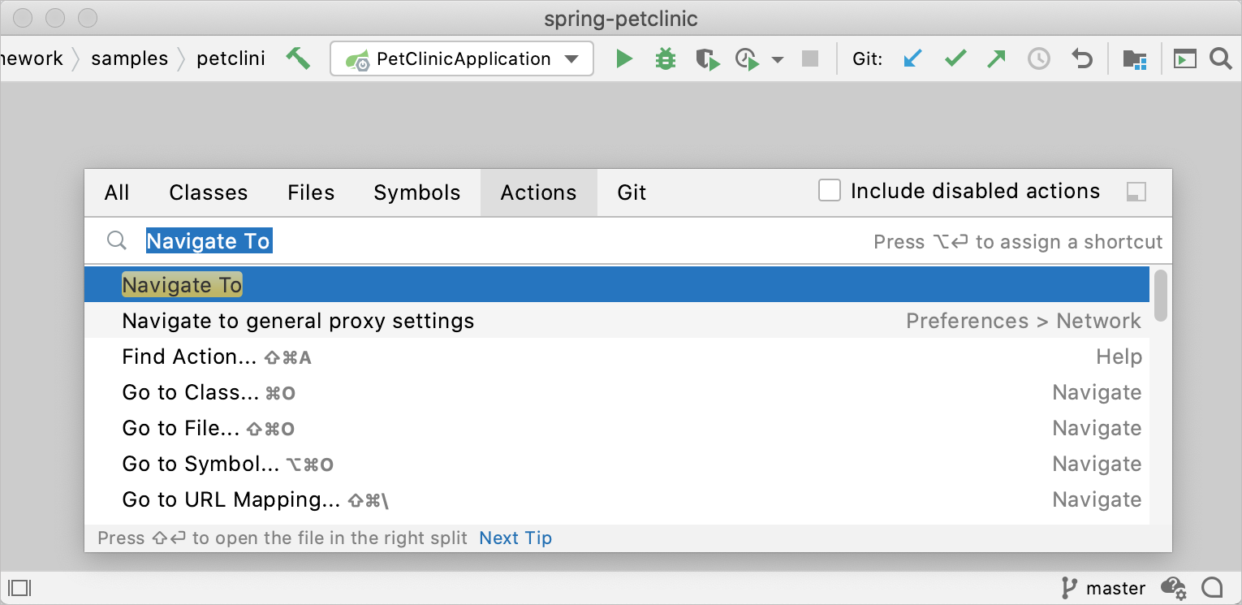Enable Include disabled actions checkbox

(830, 191)
